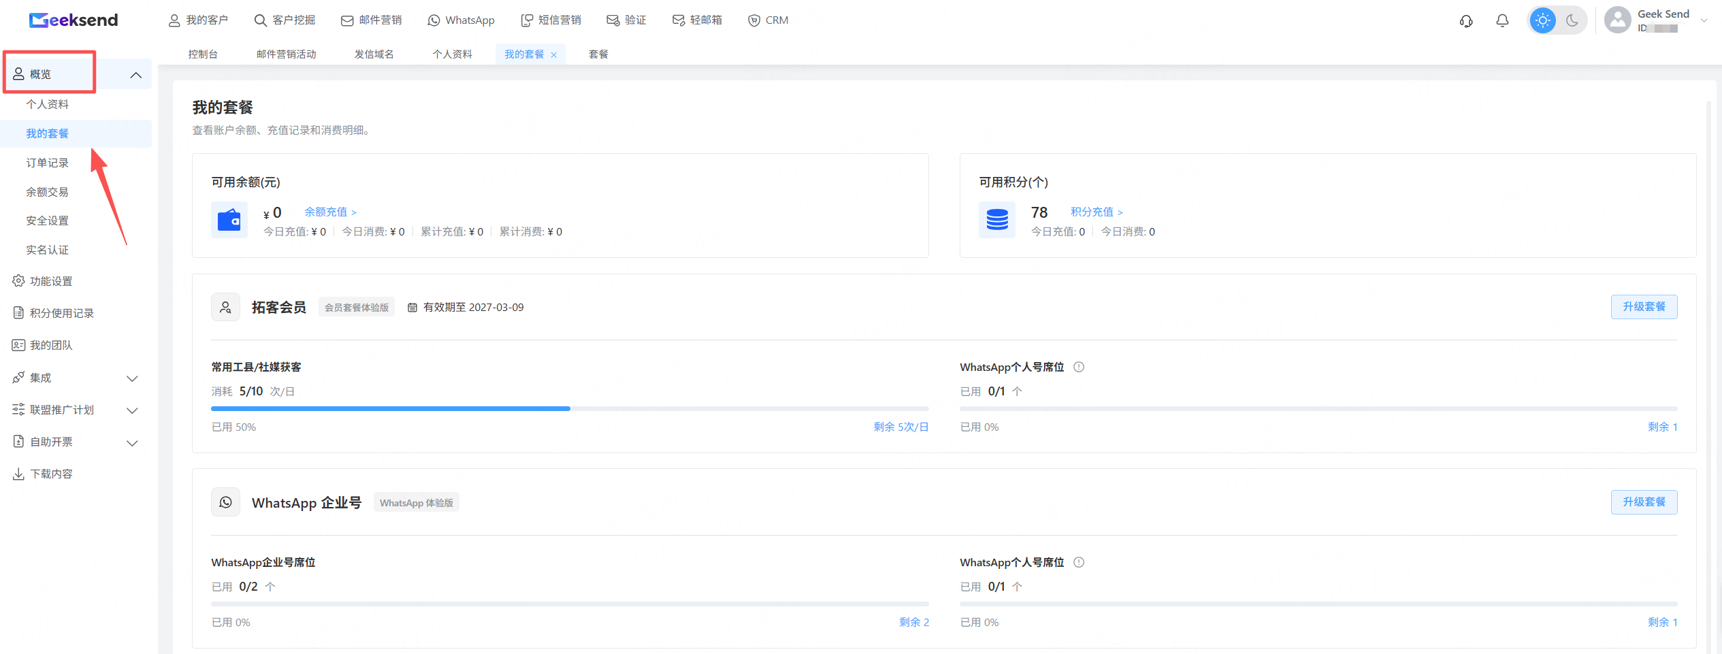Click the calendar icon beside 有效期至
Image resolution: width=1722 pixels, height=654 pixels.
pos(412,308)
